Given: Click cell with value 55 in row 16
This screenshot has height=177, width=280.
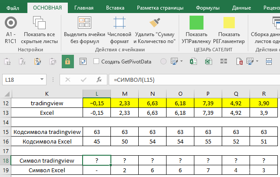Looking at the screenshot, I should (208, 141).
